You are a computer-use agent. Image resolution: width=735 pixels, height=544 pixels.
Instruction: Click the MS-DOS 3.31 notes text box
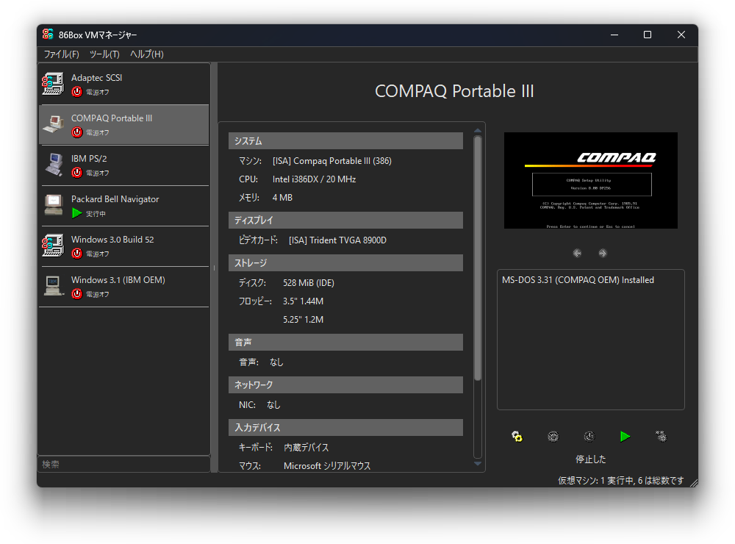click(x=591, y=340)
